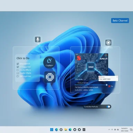Viewport: 133px width, 133px height.
Task: Click the Intel chip in the circuit image
Action: click(x=91, y=67)
